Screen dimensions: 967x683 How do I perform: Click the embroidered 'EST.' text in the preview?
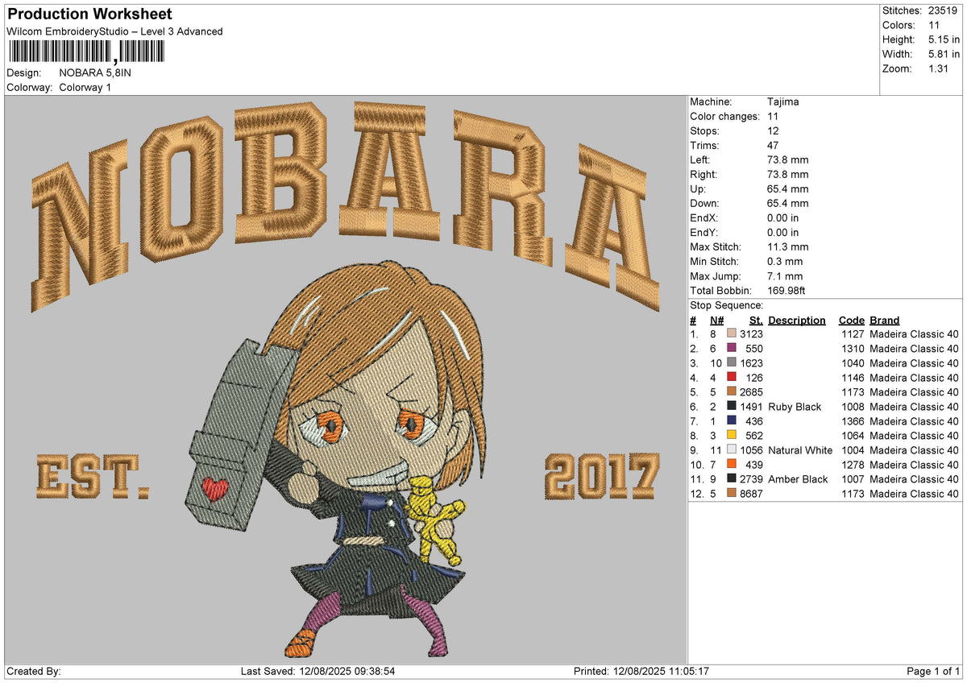click(93, 478)
